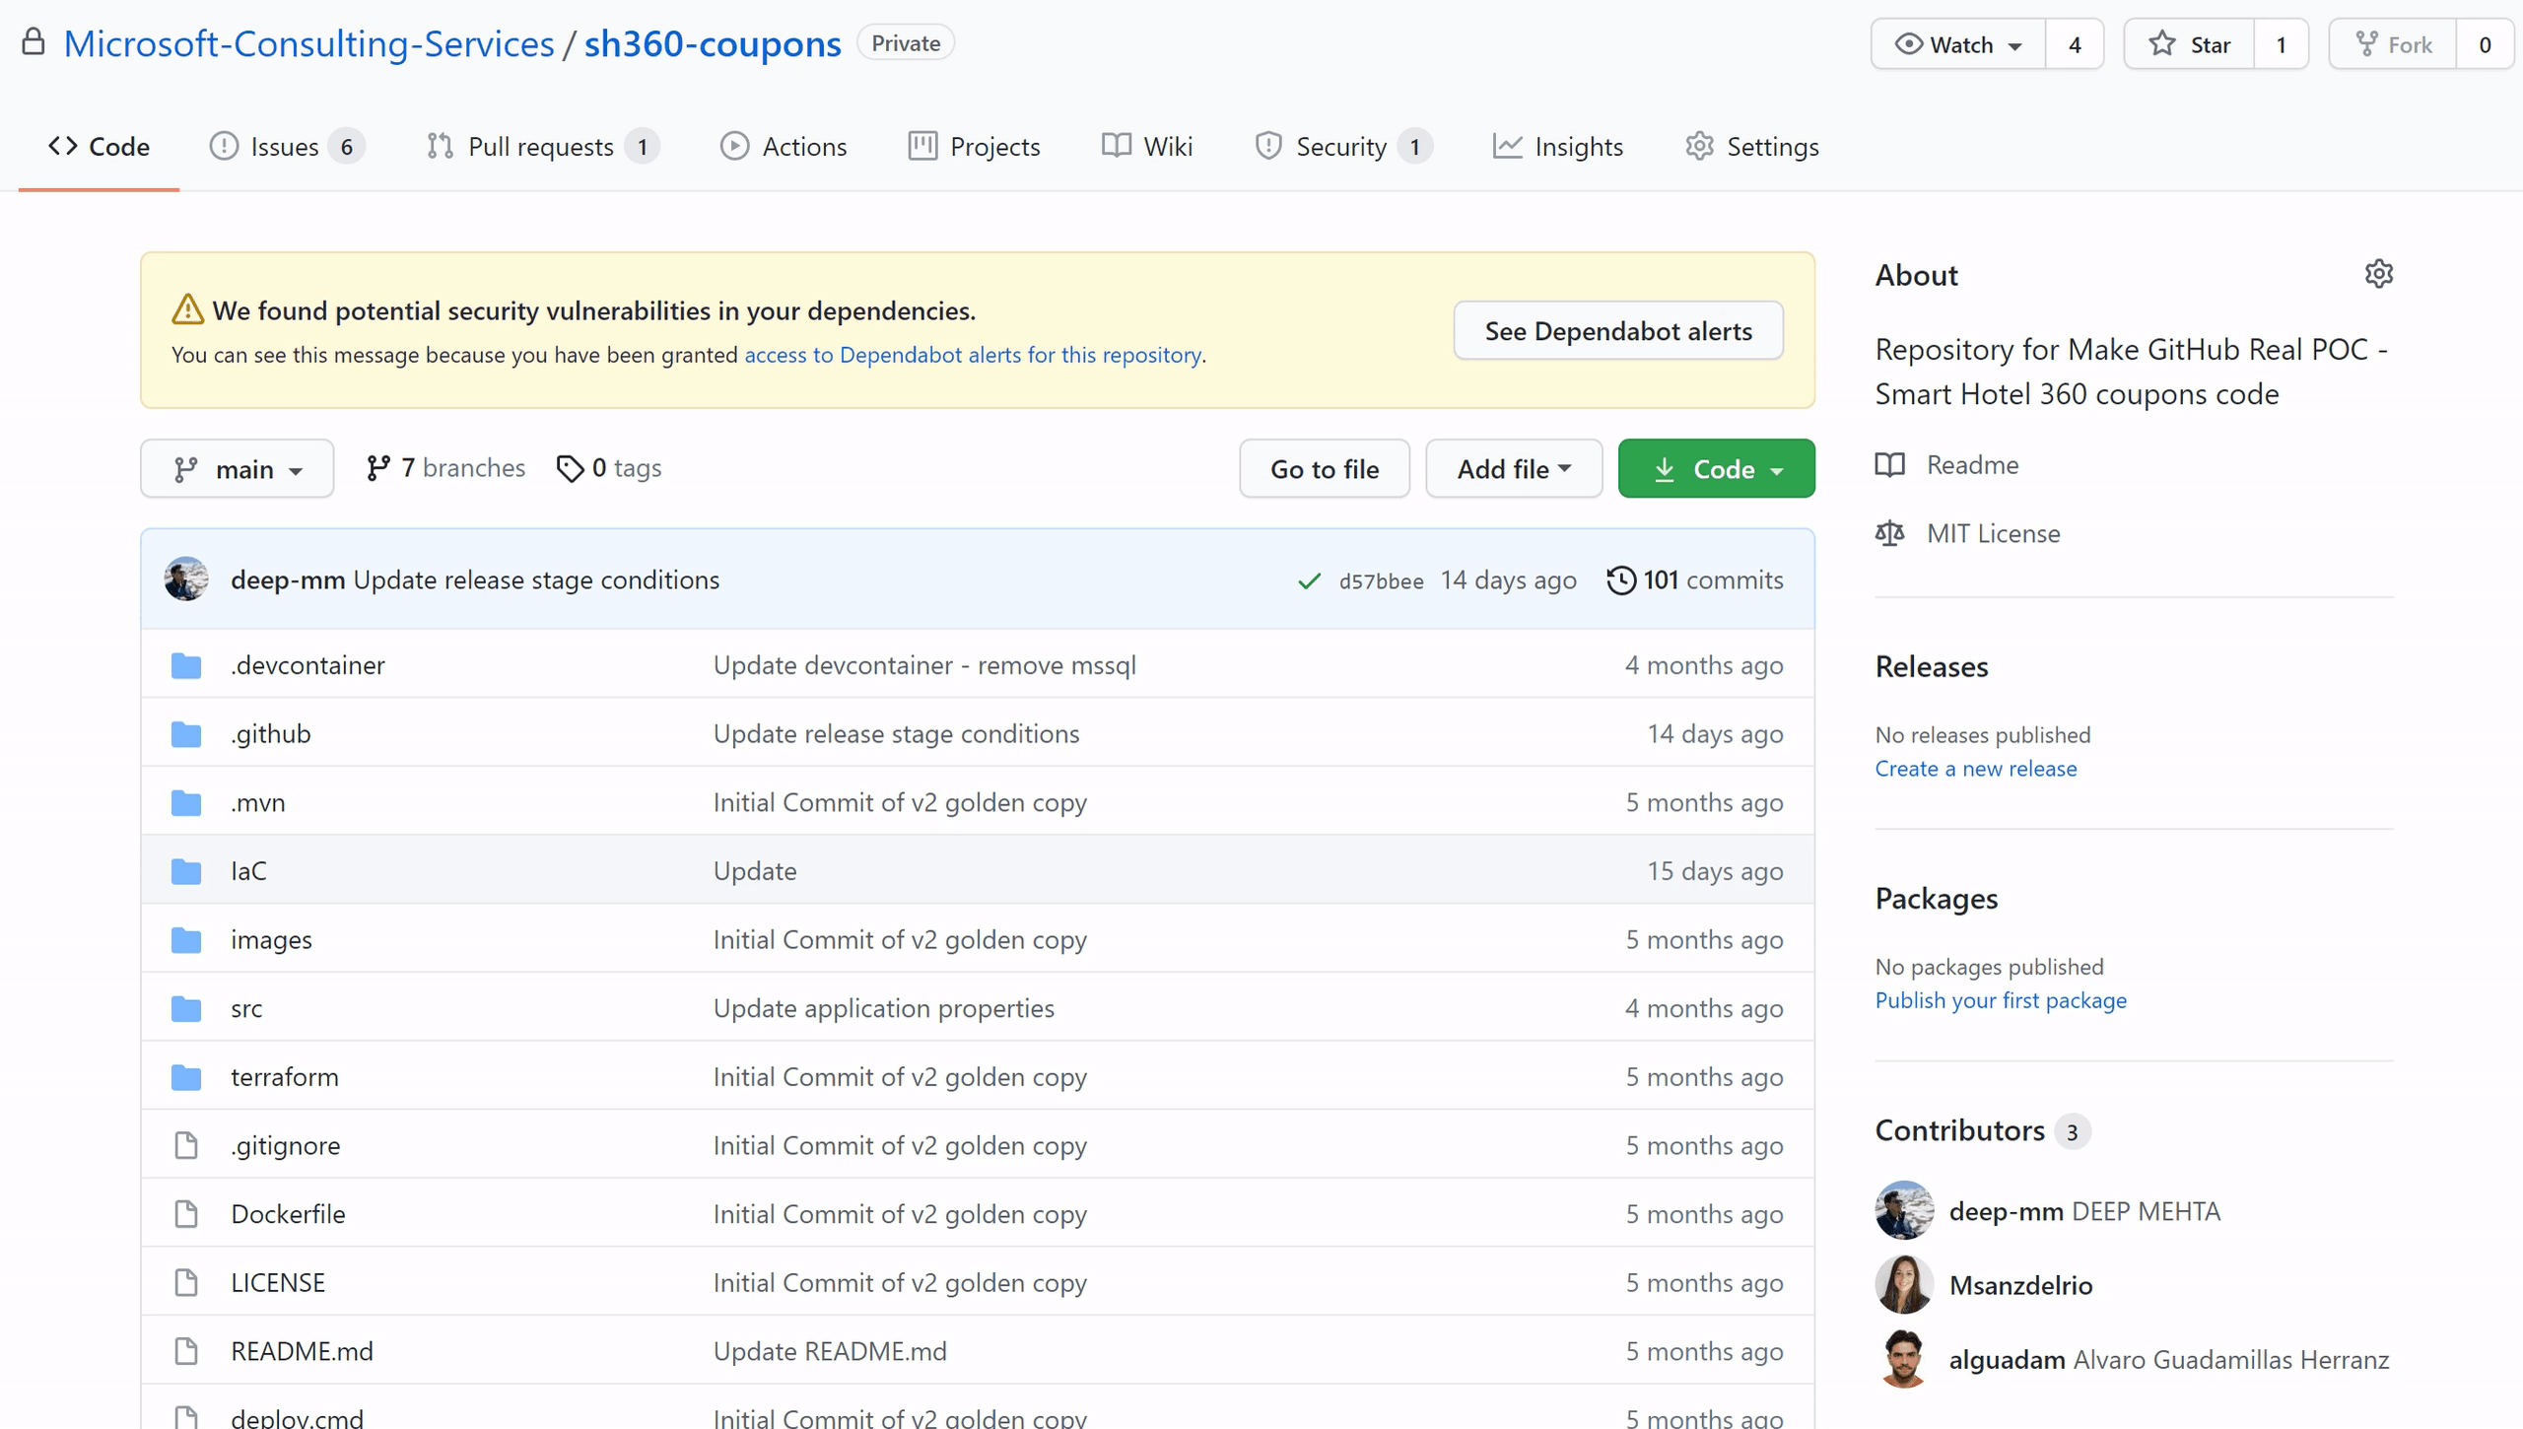Click the security warning triangle icon

pyautogui.click(x=187, y=310)
